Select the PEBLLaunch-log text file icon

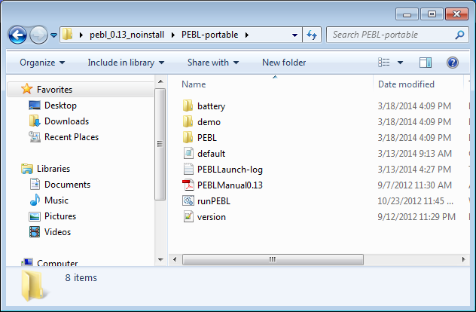188,169
